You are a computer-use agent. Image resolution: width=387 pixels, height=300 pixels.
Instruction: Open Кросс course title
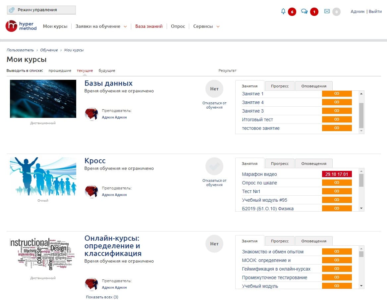point(95,161)
